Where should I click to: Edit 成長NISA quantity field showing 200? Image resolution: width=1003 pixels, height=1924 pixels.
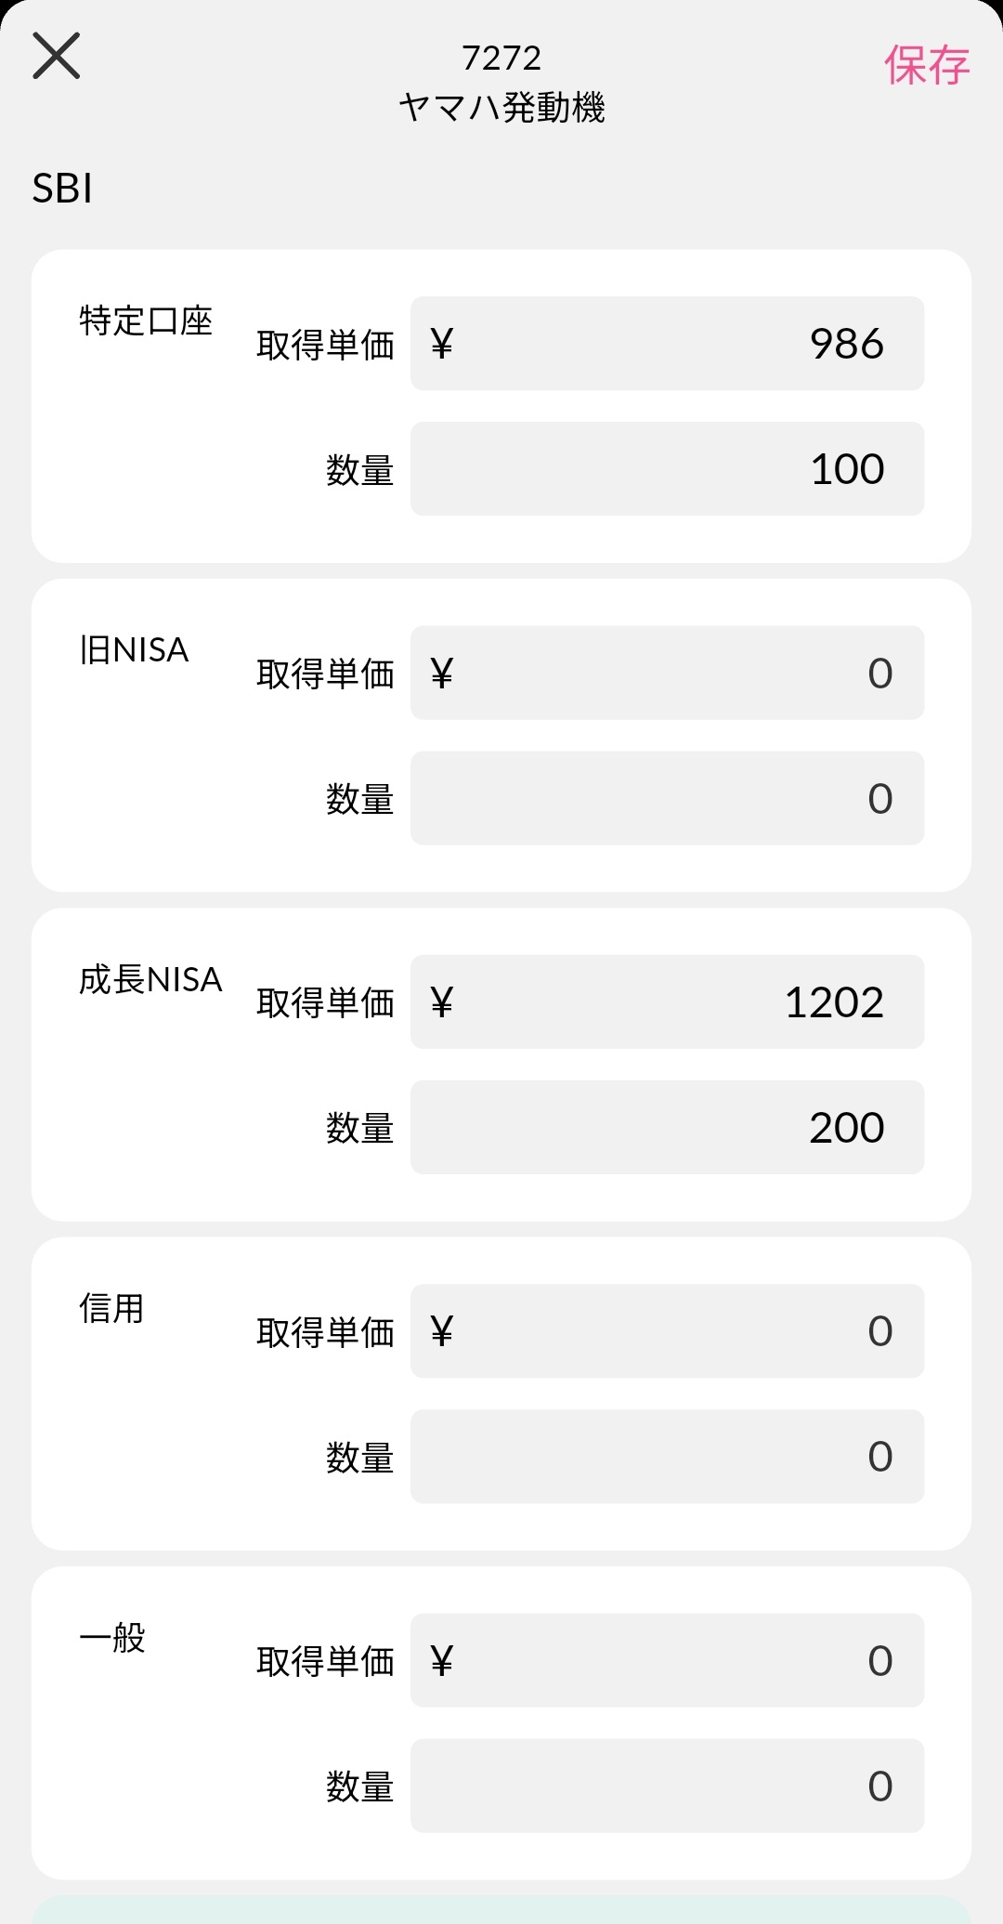(x=667, y=1127)
